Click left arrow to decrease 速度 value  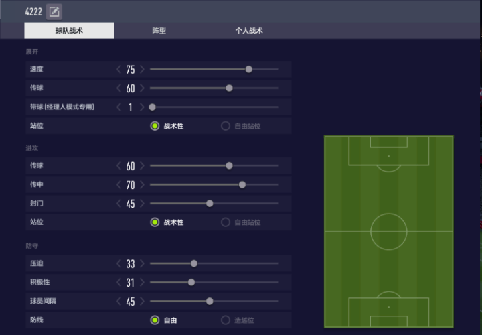[118, 70]
